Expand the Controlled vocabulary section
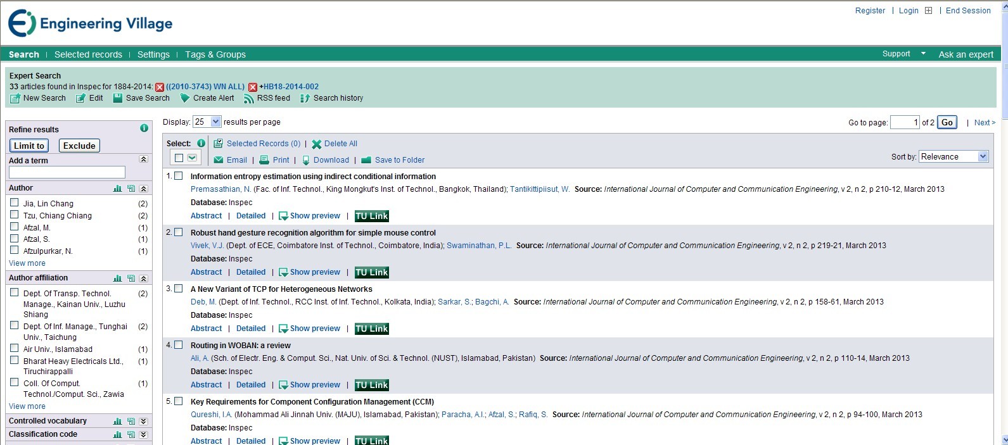The image size is (1008, 445). click(143, 422)
